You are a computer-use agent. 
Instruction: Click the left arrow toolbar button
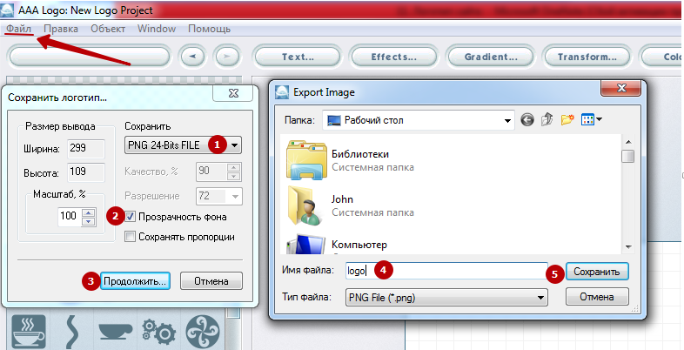192,57
